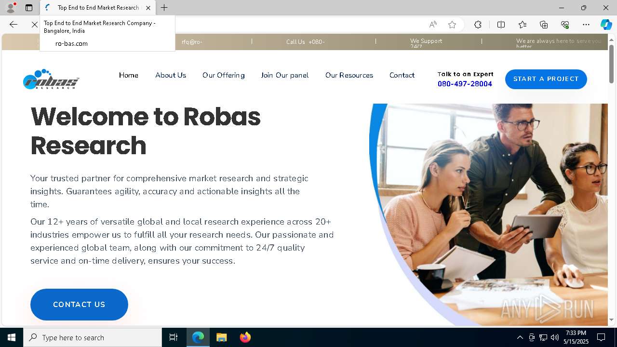Click 'Talk to an Expert' text
The height and width of the screenshot is (347, 617).
tap(465, 74)
